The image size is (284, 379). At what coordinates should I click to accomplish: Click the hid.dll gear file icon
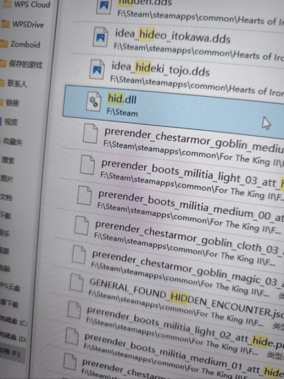(x=94, y=102)
